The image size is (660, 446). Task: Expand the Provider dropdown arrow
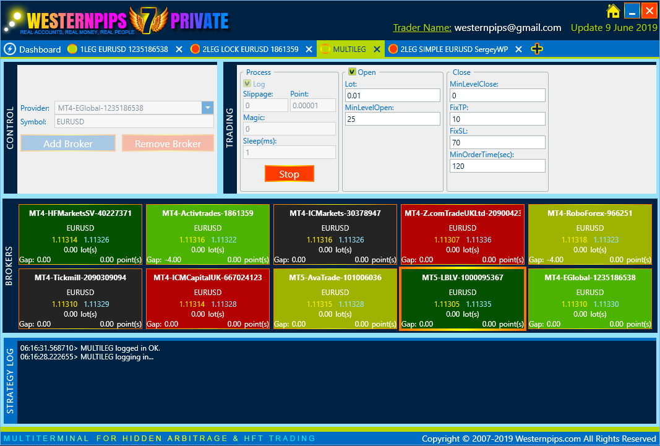(x=207, y=108)
